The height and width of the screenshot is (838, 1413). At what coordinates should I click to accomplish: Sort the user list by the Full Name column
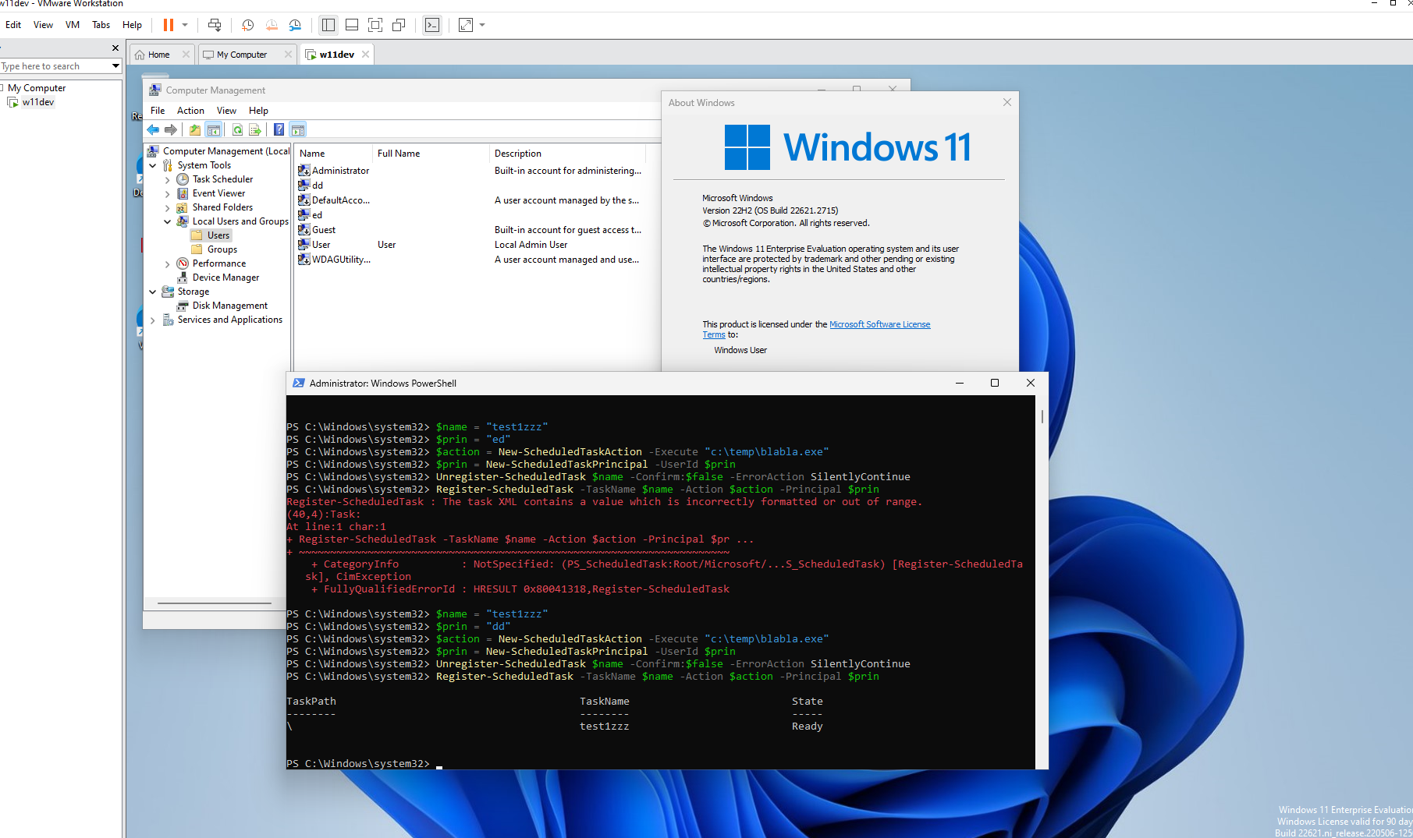430,154
